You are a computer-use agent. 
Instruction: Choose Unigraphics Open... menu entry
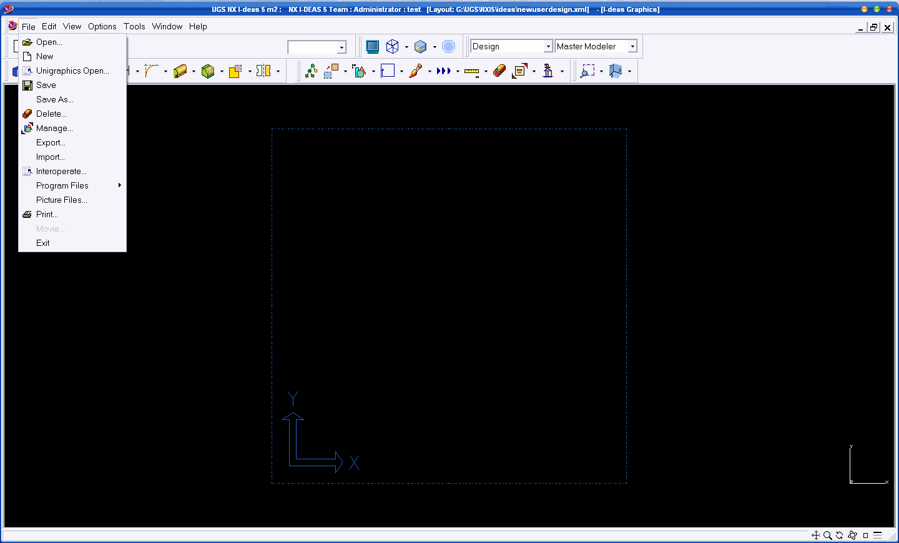coord(72,71)
